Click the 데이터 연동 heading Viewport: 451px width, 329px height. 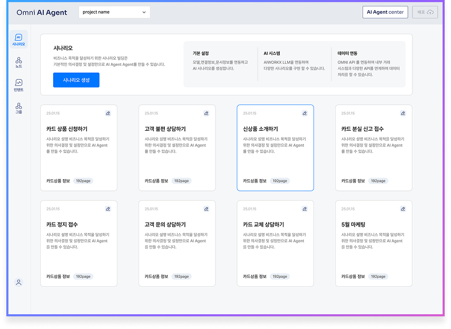pos(347,53)
